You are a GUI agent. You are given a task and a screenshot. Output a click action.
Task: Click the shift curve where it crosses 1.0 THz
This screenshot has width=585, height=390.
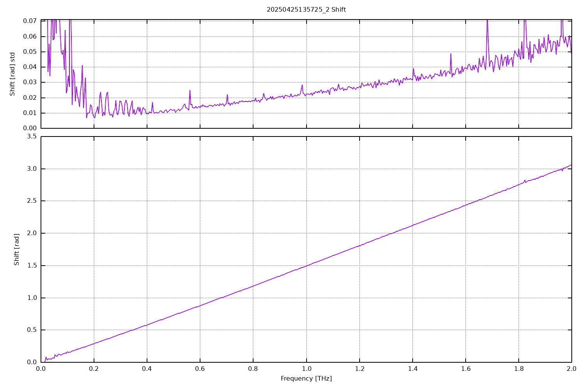coord(306,266)
